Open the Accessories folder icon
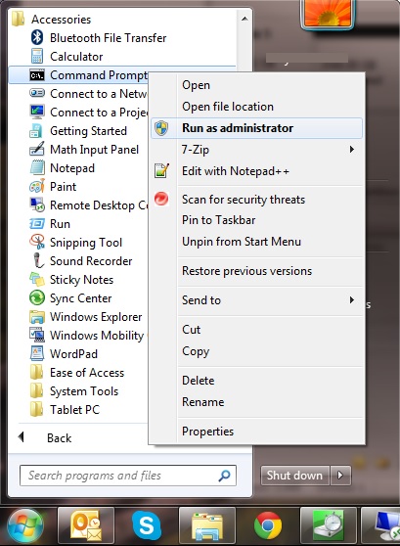 [x=18, y=19]
